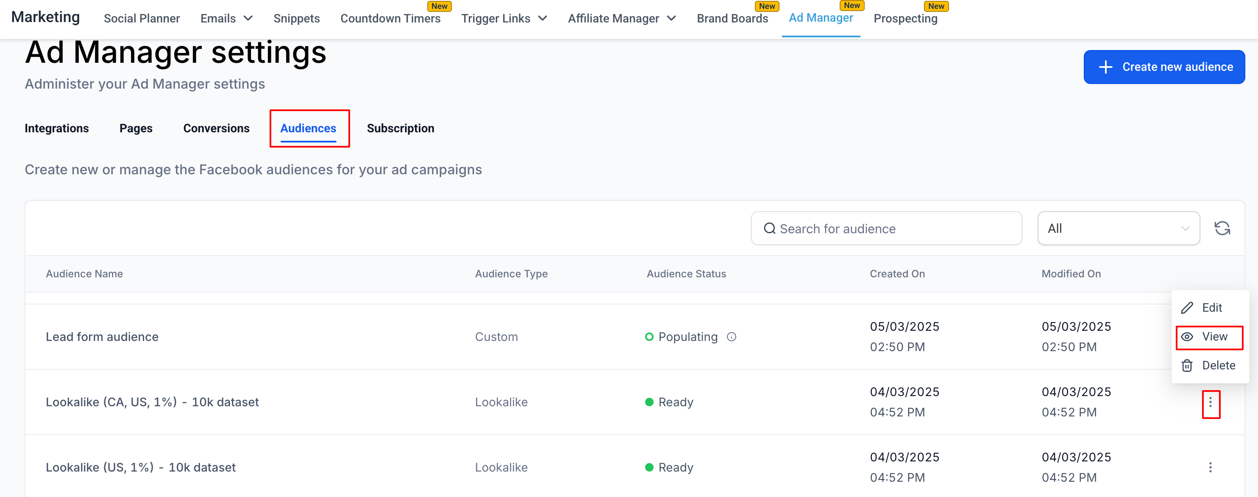Viewport: 1258px width, 497px height.
Task: Expand the Emails dropdown in navigation
Action: [x=227, y=19]
